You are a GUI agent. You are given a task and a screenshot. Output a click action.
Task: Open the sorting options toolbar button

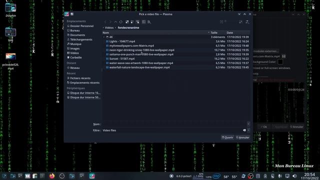pyautogui.click(x=149, y=22)
